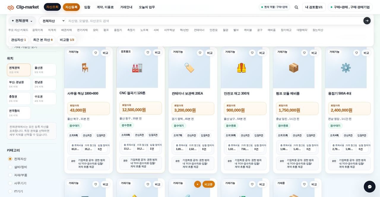Add 펌프 모듈 예비품 to favorites
Image resolution: width=380 pixels, height=197 pixels.
(x=305, y=53)
